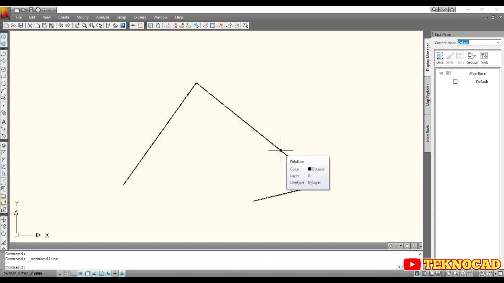The image size is (504, 283).
Task: Click the table grid icon in toolbar
Action: [x=213, y=26]
